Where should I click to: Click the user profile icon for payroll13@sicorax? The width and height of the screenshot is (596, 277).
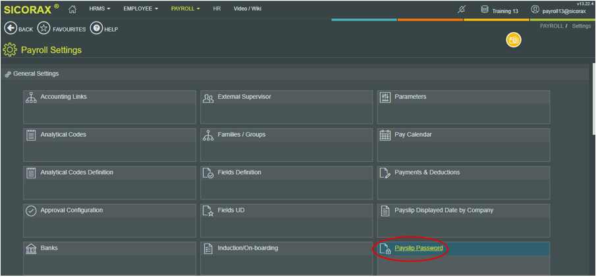pos(535,10)
